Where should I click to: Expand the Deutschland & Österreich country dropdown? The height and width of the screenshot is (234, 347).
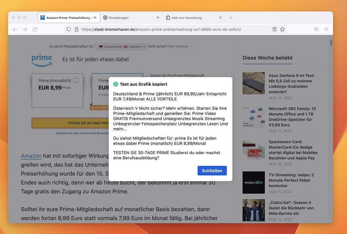tap(121, 46)
